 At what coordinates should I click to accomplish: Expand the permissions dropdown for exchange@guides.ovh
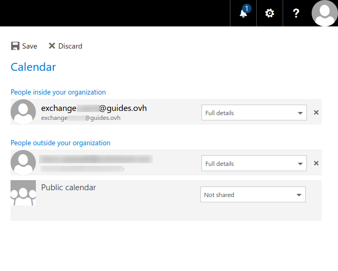pos(254,113)
